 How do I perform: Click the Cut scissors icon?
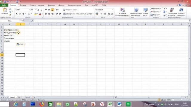pos(10,9)
